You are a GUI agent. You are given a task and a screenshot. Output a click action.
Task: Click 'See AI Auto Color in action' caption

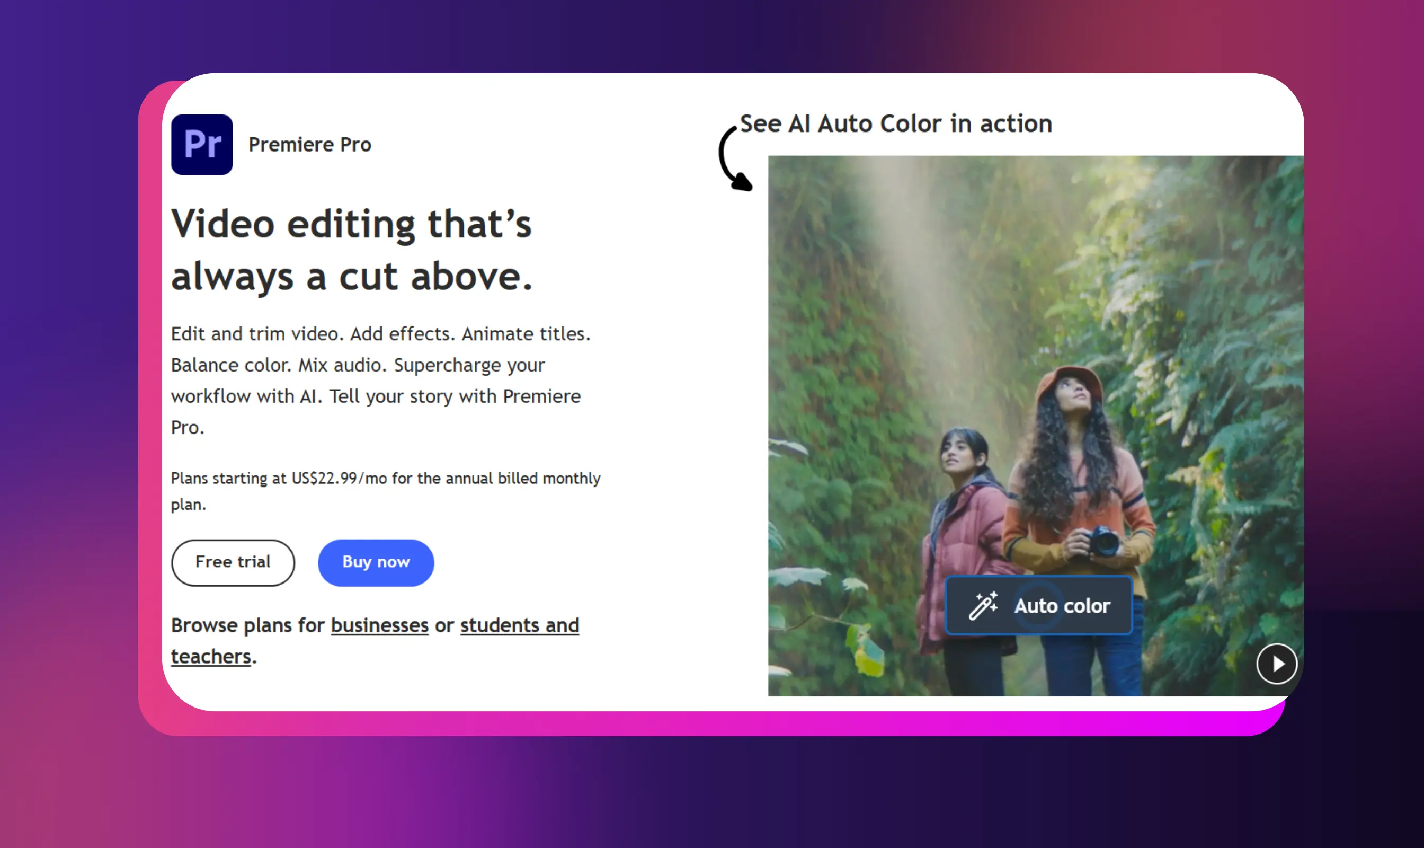896,124
